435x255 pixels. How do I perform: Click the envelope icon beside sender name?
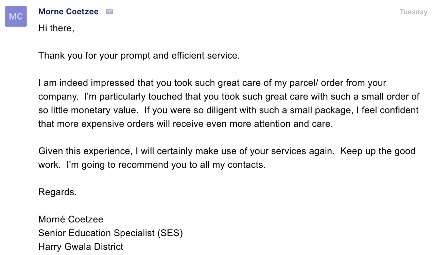(109, 12)
